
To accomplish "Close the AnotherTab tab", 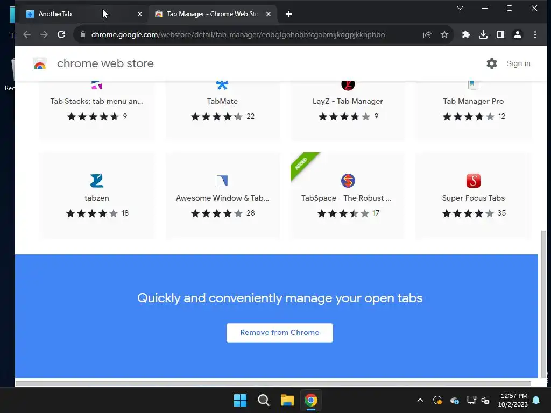I will pos(140,14).
